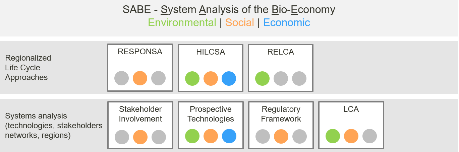Select the RELCA box title

281,52
